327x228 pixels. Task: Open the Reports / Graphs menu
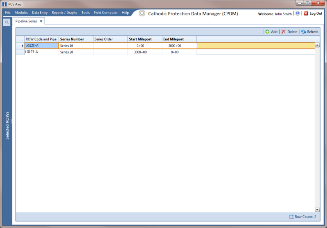pyautogui.click(x=64, y=13)
